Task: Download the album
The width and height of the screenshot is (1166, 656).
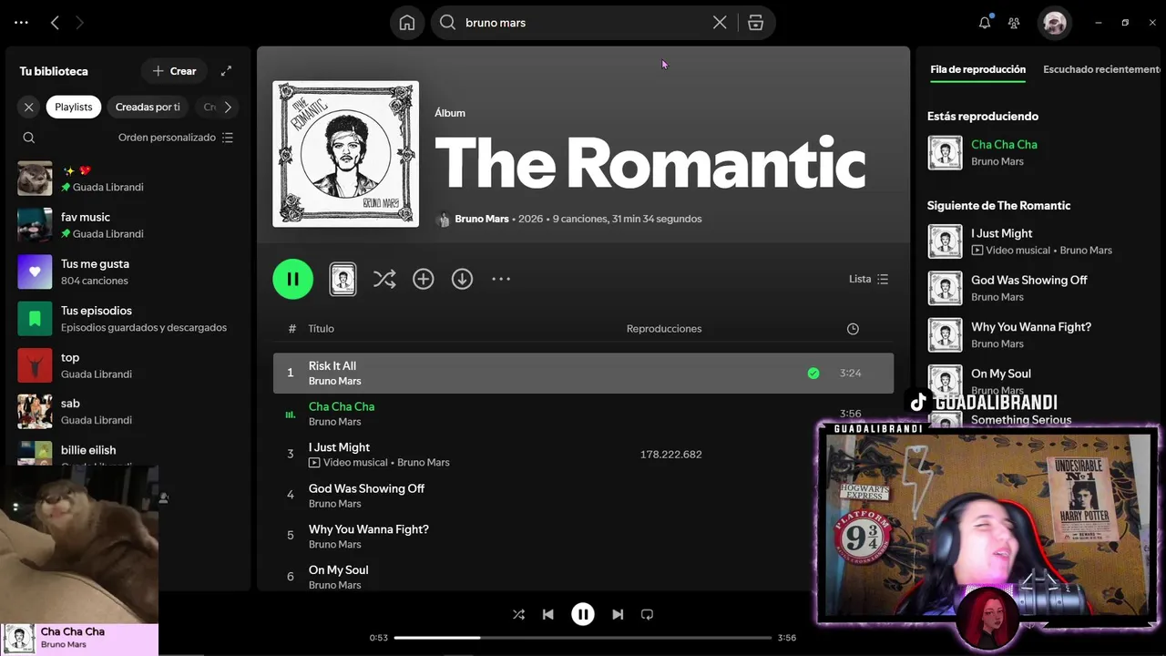Action: coord(463,279)
